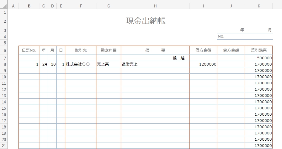The width and height of the screenshot is (282, 149).
Task: Click the 貸方金額 header cell
Action: coord(231,50)
